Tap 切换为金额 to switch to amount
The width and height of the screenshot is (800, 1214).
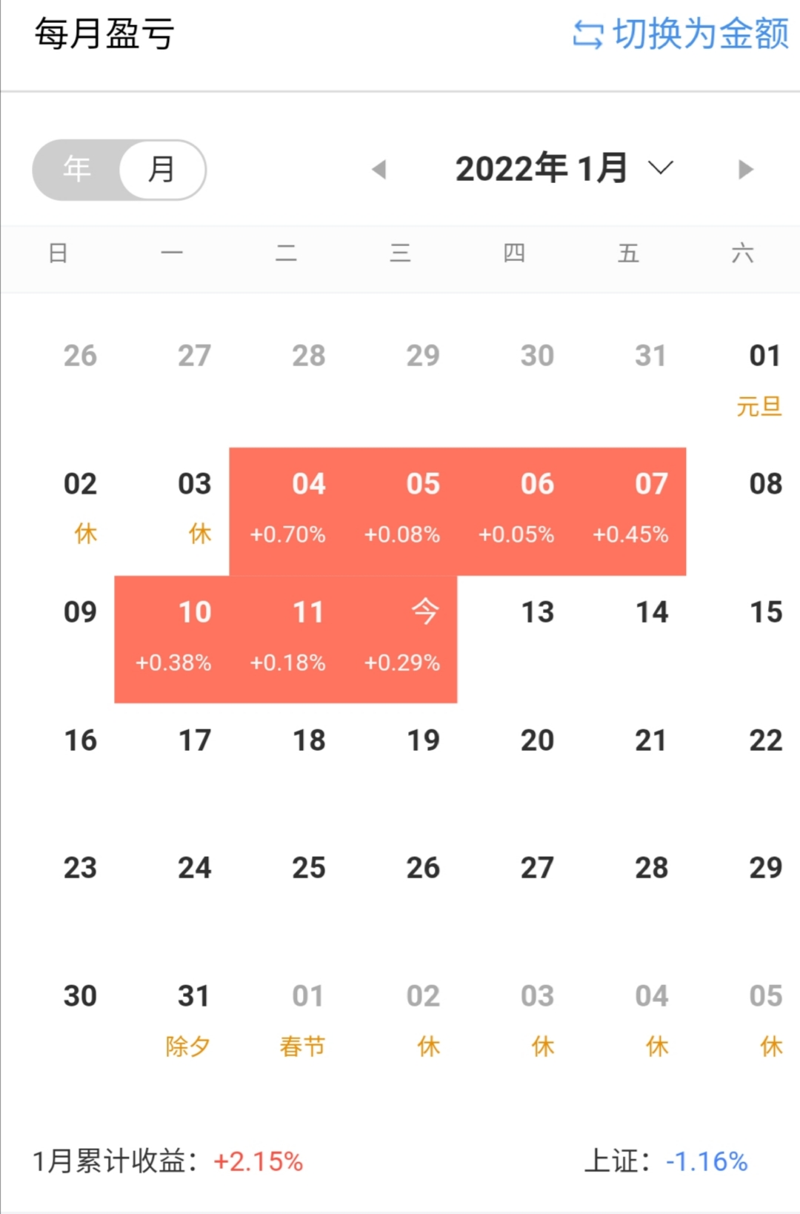click(700, 34)
